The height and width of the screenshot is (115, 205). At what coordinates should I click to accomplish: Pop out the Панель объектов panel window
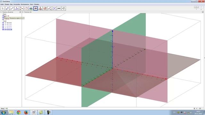[x=20, y=12]
